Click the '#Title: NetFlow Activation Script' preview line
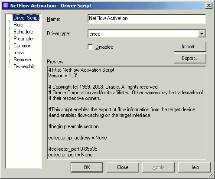Image resolution: width=215 pixels, height=179 pixels. 81,70
